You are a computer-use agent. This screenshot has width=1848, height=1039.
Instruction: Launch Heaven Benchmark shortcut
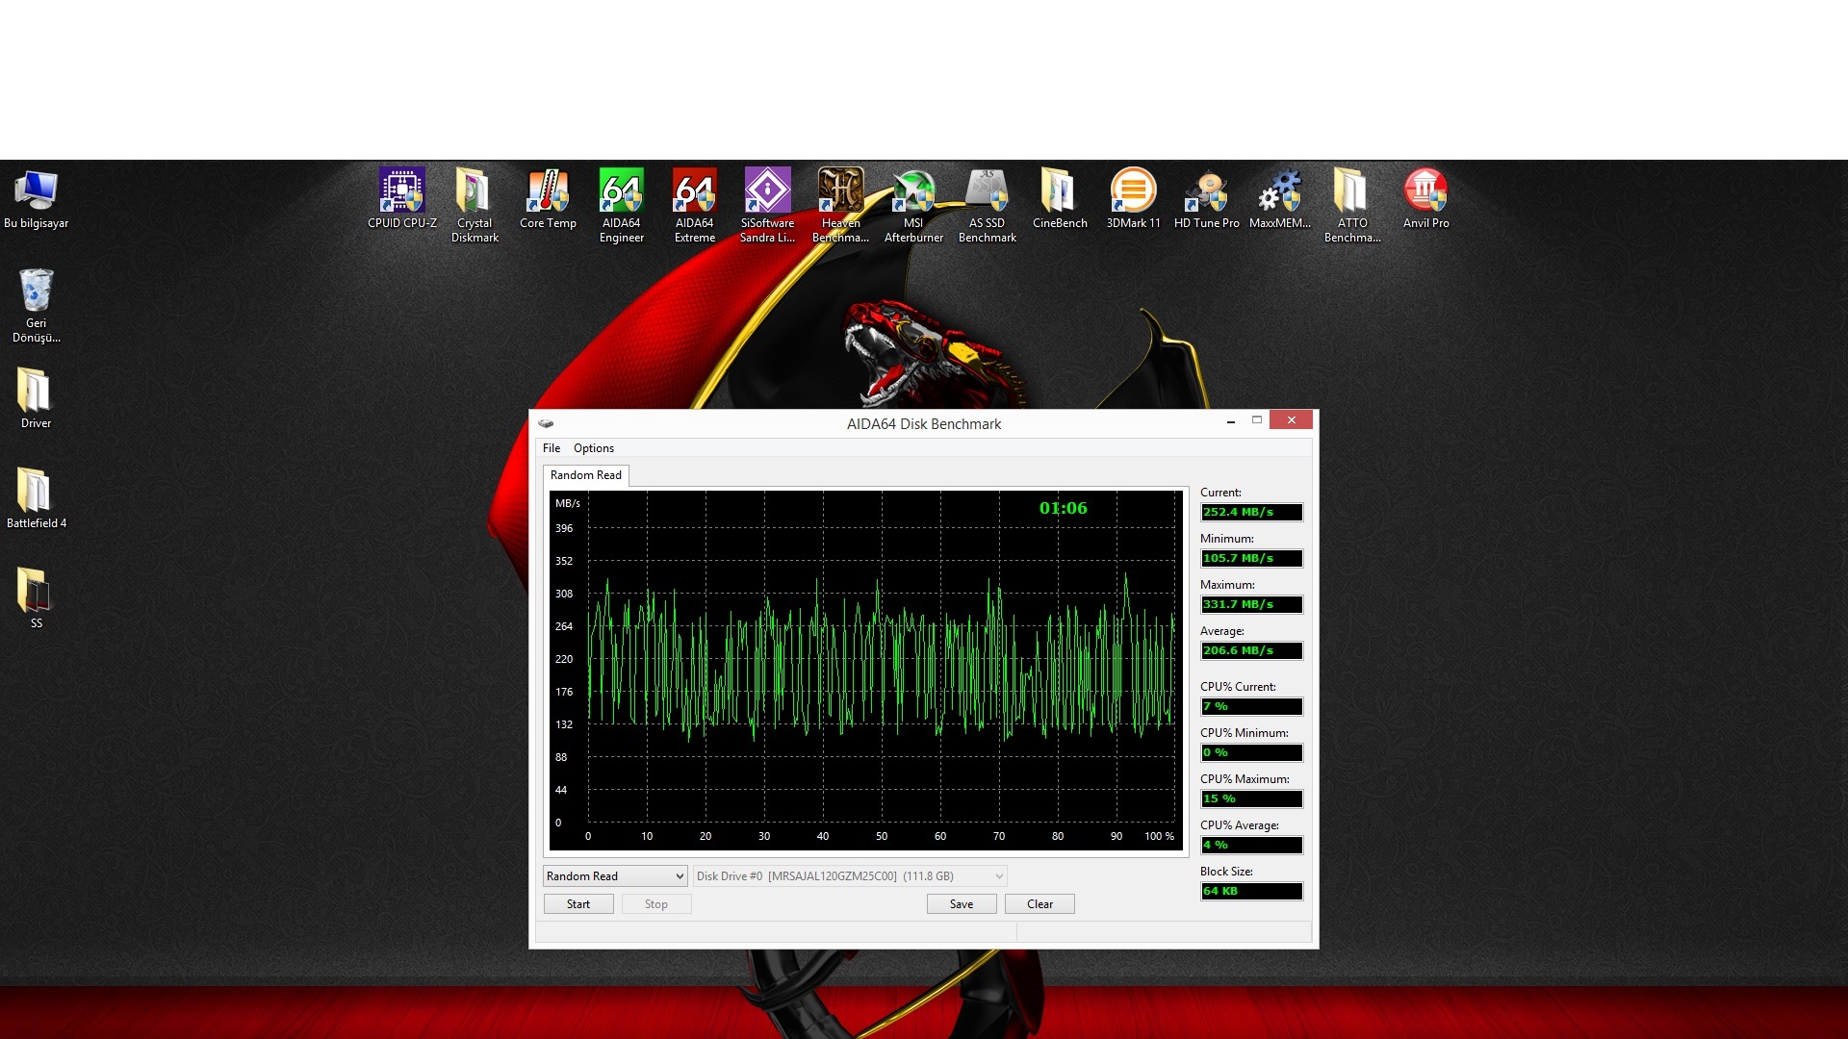(840, 206)
